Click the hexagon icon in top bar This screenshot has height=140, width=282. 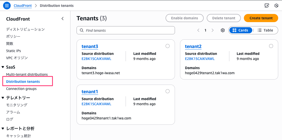[x=276, y=6]
